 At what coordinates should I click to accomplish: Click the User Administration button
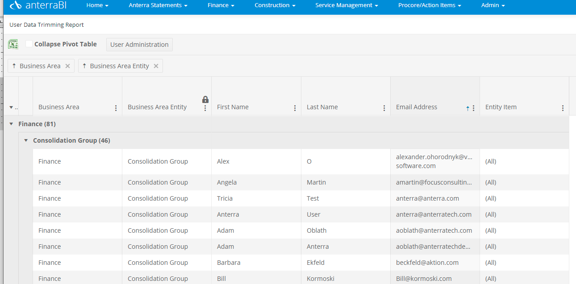(x=139, y=45)
